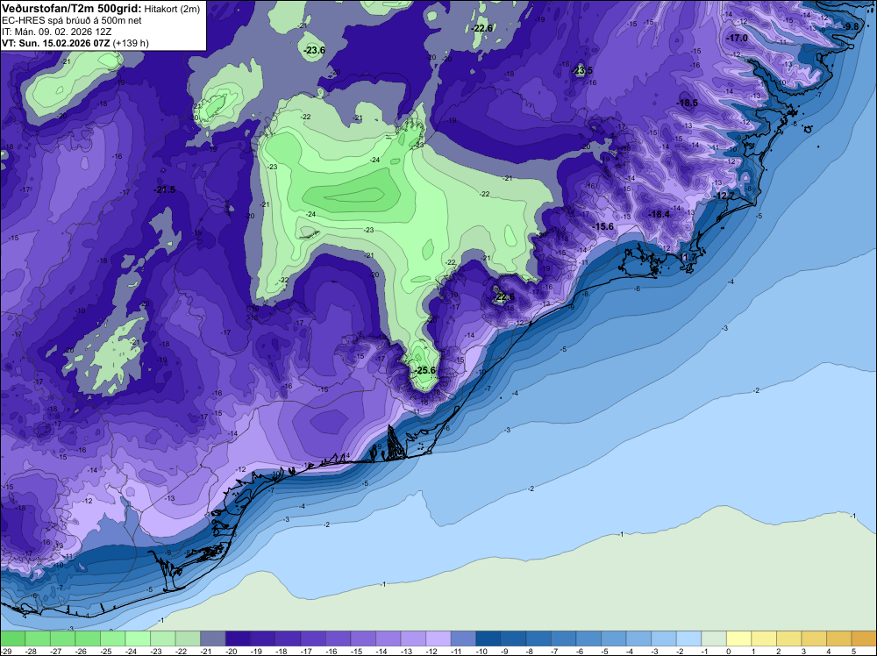Click the bold -18.5 temperature label
The image size is (877, 656).
click(x=688, y=103)
